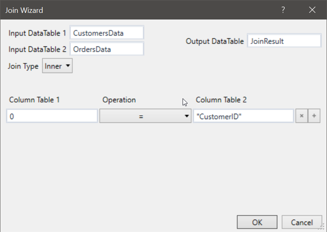The height and width of the screenshot is (232, 327).
Task: Click the Column Table 2 header text
Action: [x=221, y=100]
